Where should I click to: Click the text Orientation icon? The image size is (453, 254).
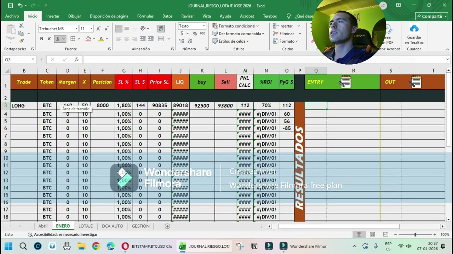[x=143, y=29]
